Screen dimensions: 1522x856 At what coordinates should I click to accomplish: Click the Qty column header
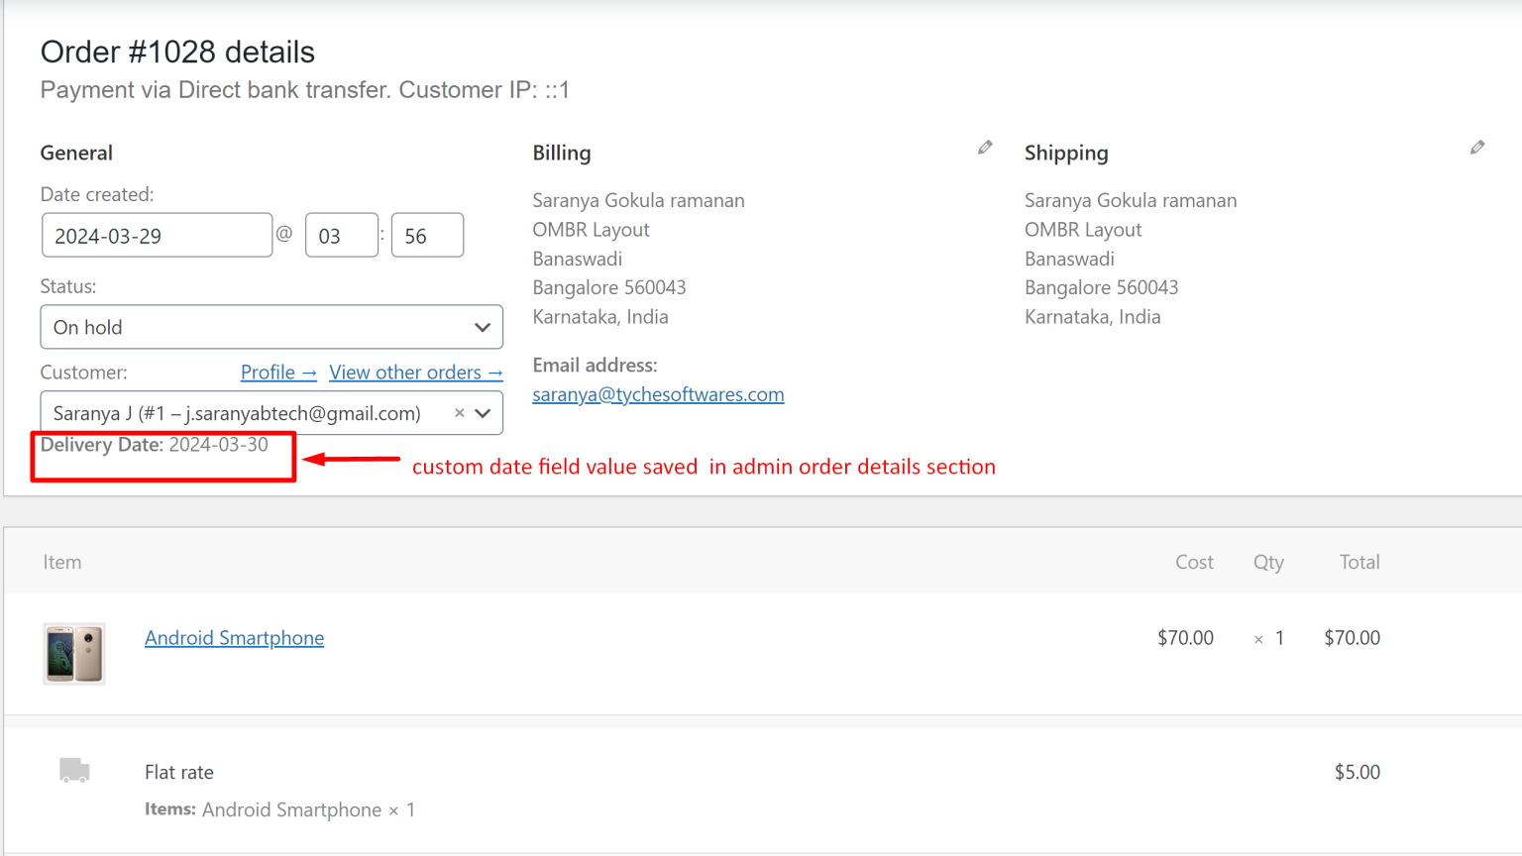[1268, 562]
